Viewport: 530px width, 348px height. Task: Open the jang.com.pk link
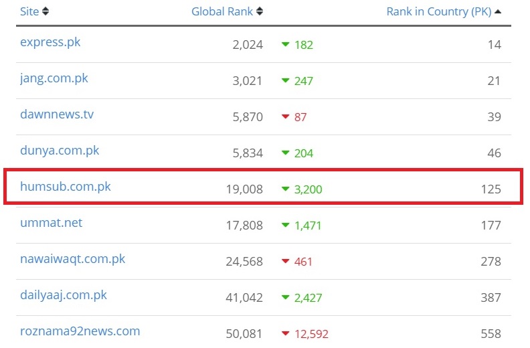coord(54,78)
